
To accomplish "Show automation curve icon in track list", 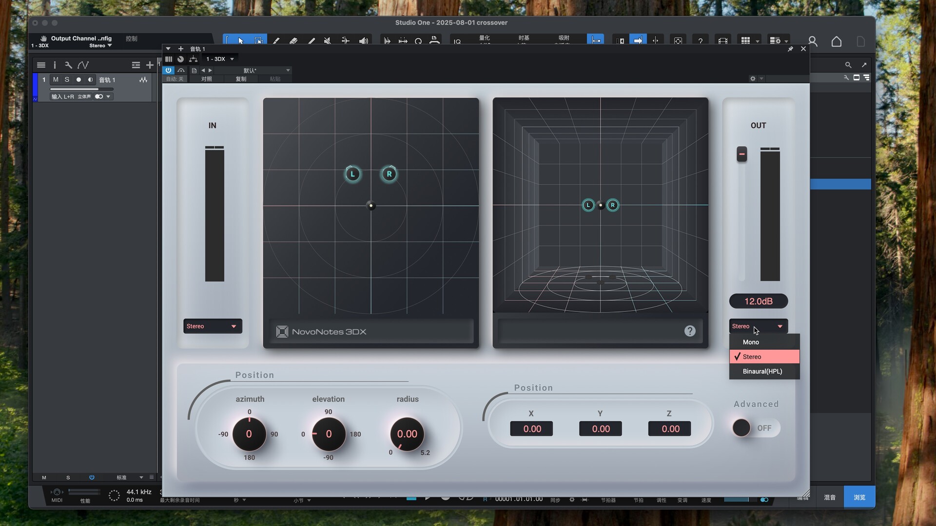I will click(83, 65).
